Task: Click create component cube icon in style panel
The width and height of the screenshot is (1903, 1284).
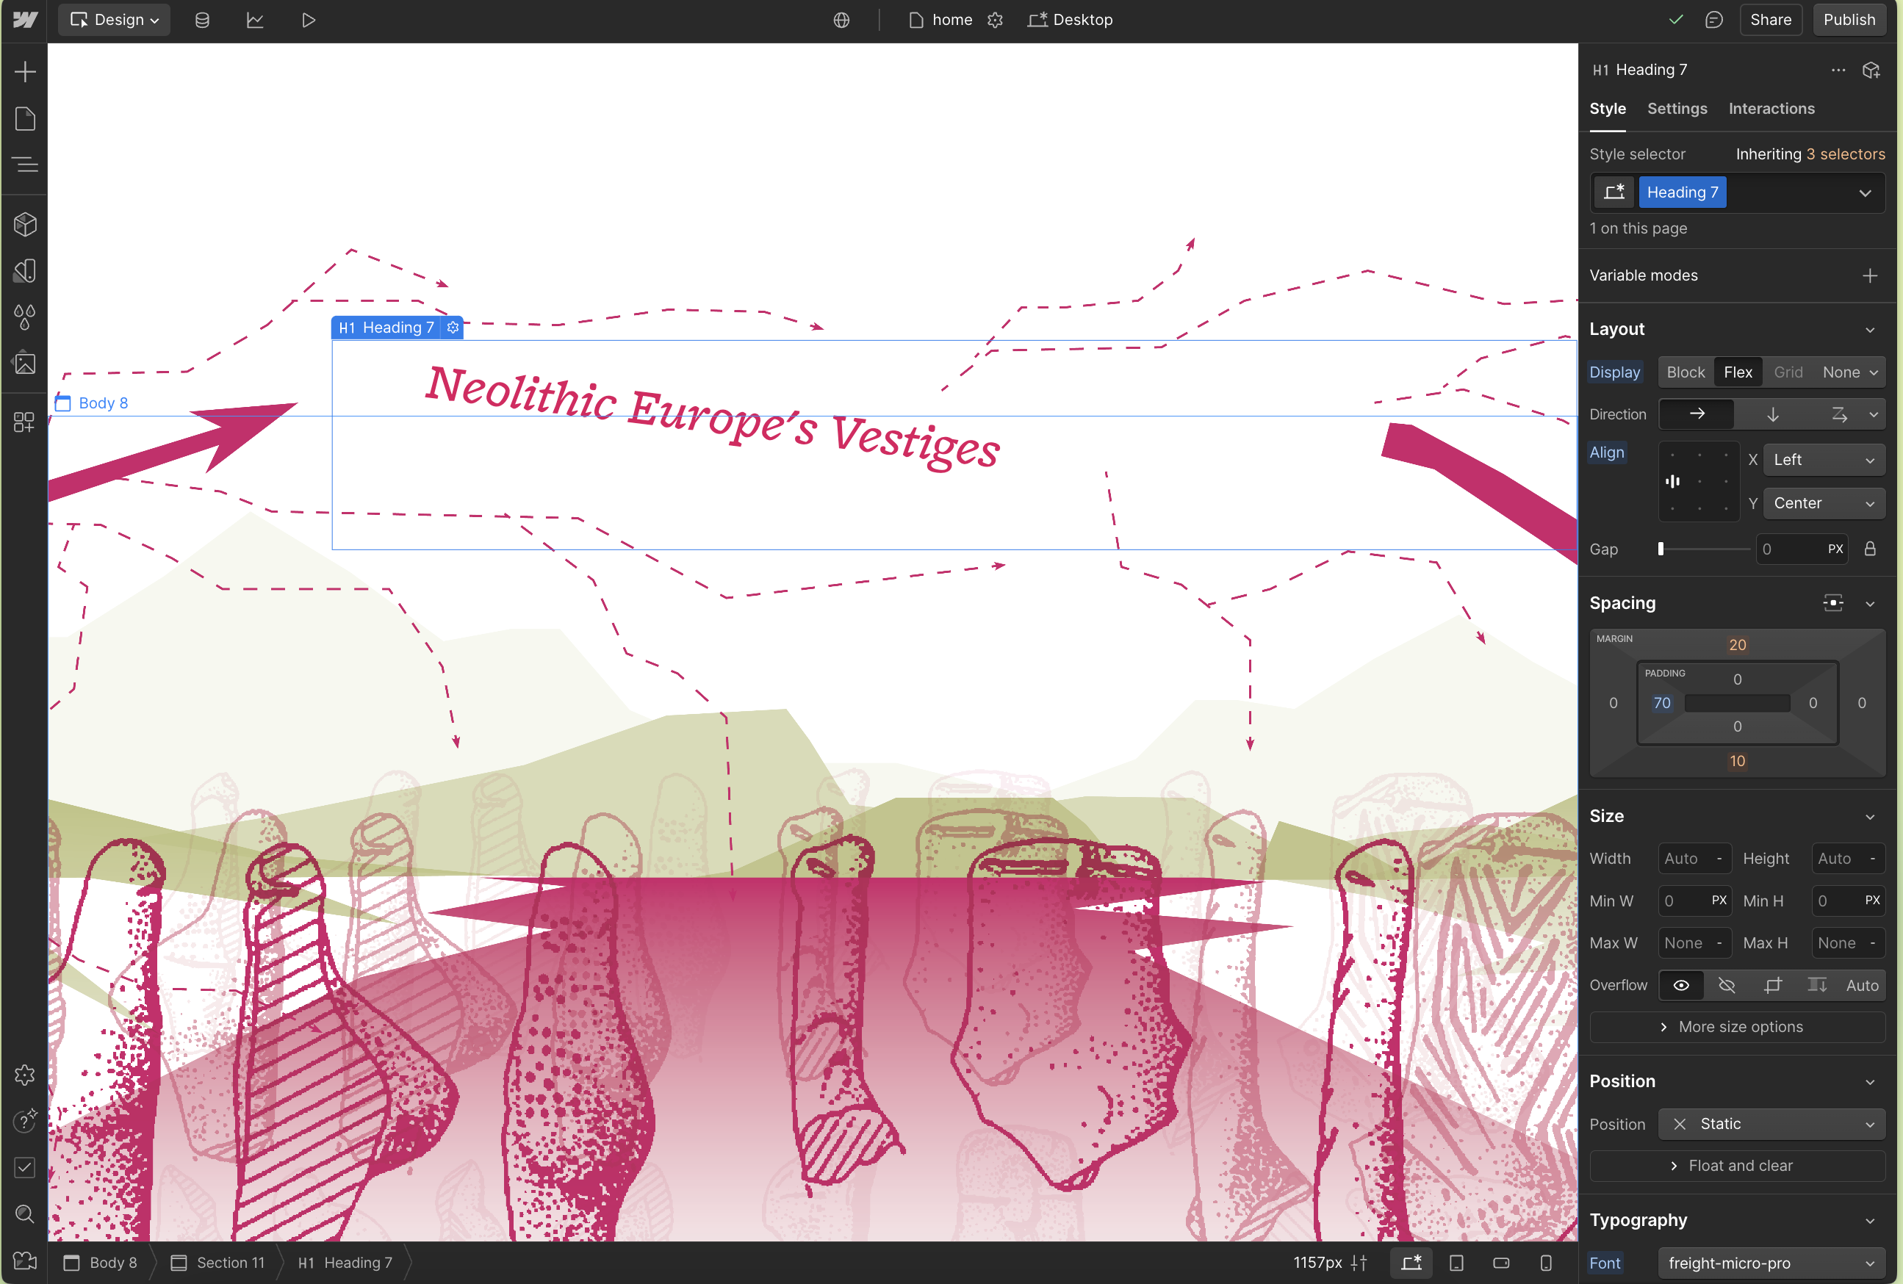Action: [1871, 70]
